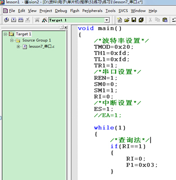Viewport: 176px width, 180px height.
Task: Click the New file icon
Action: [x=120, y=20]
